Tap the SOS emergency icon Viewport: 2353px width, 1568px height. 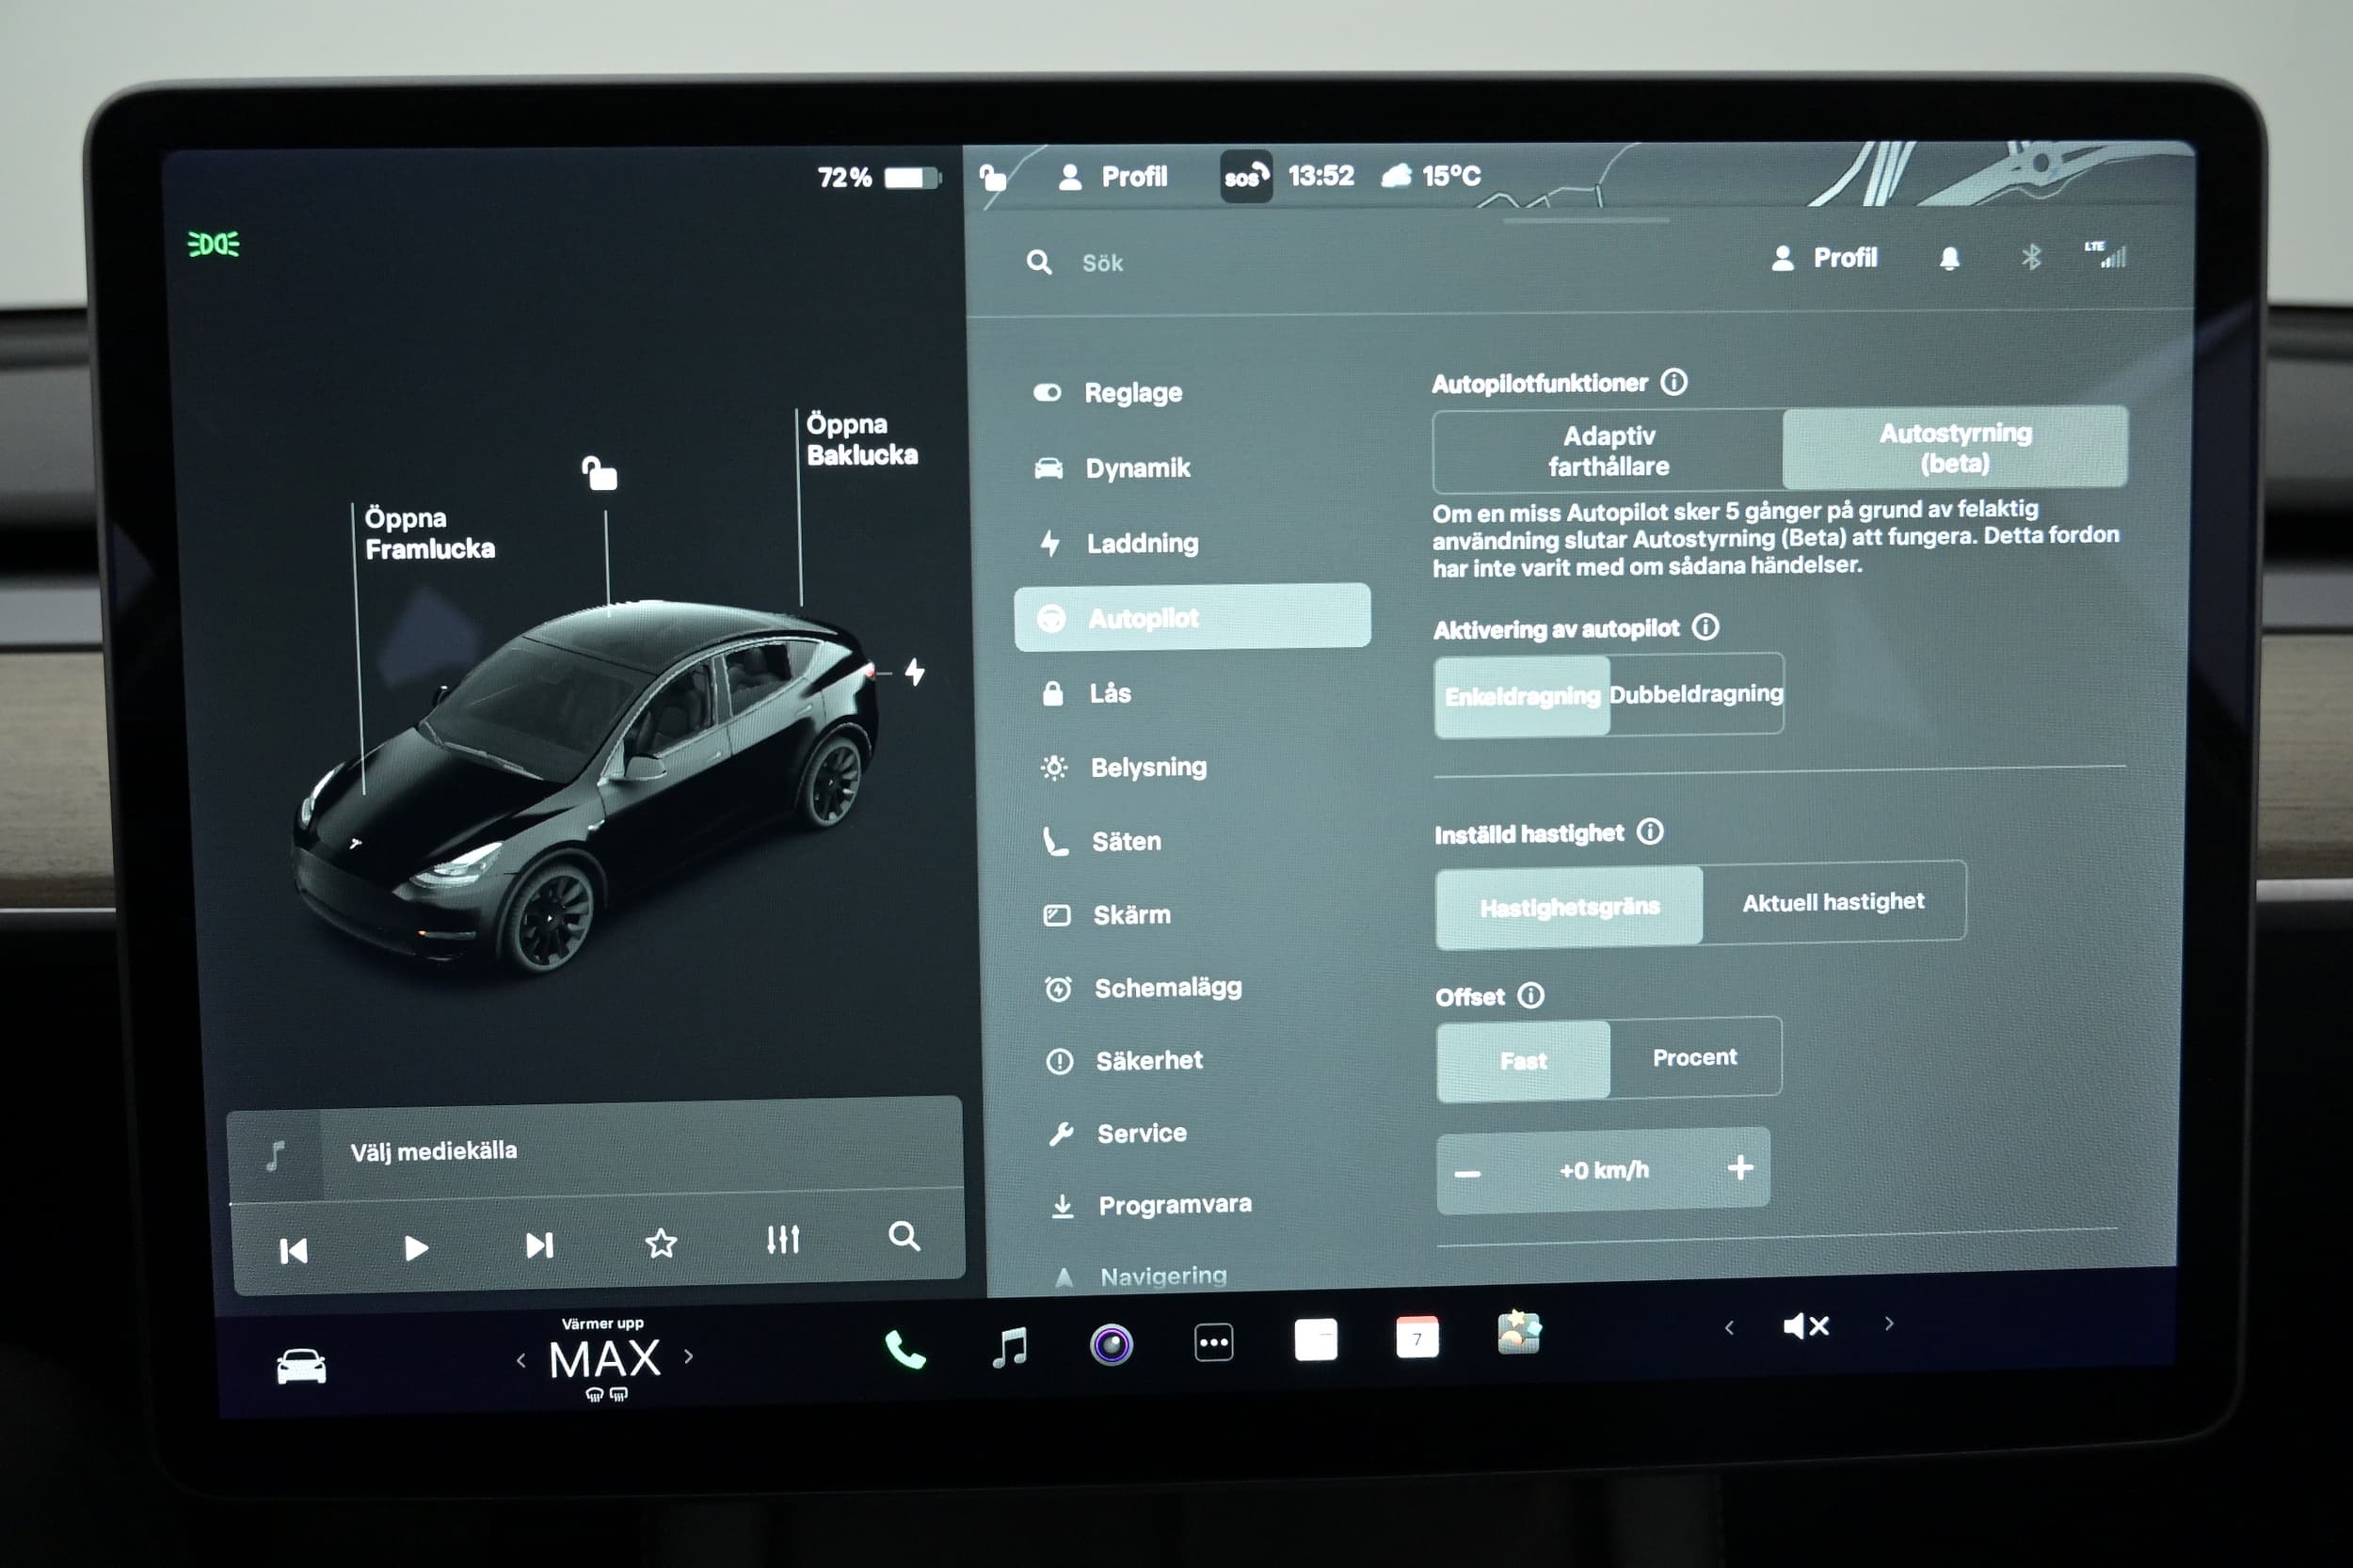click(x=1245, y=177)
